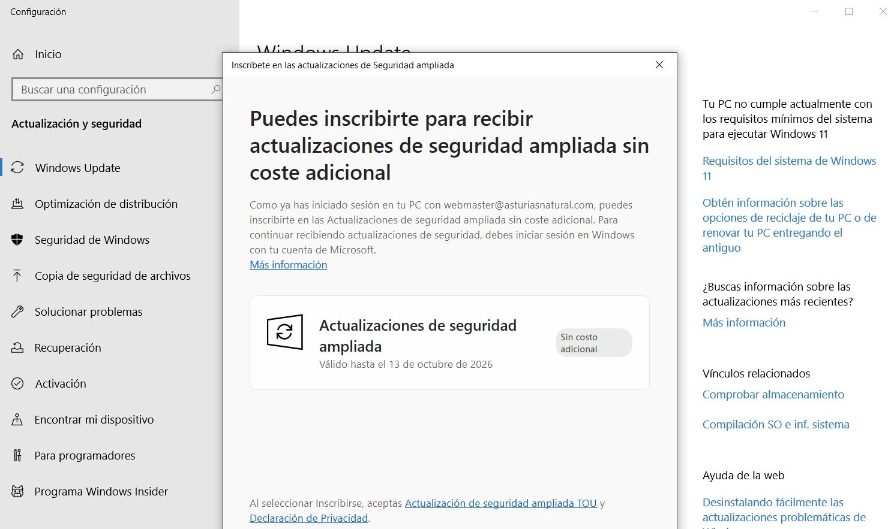Click the Windows Update sync arrows icon

(x=18, y=168)
